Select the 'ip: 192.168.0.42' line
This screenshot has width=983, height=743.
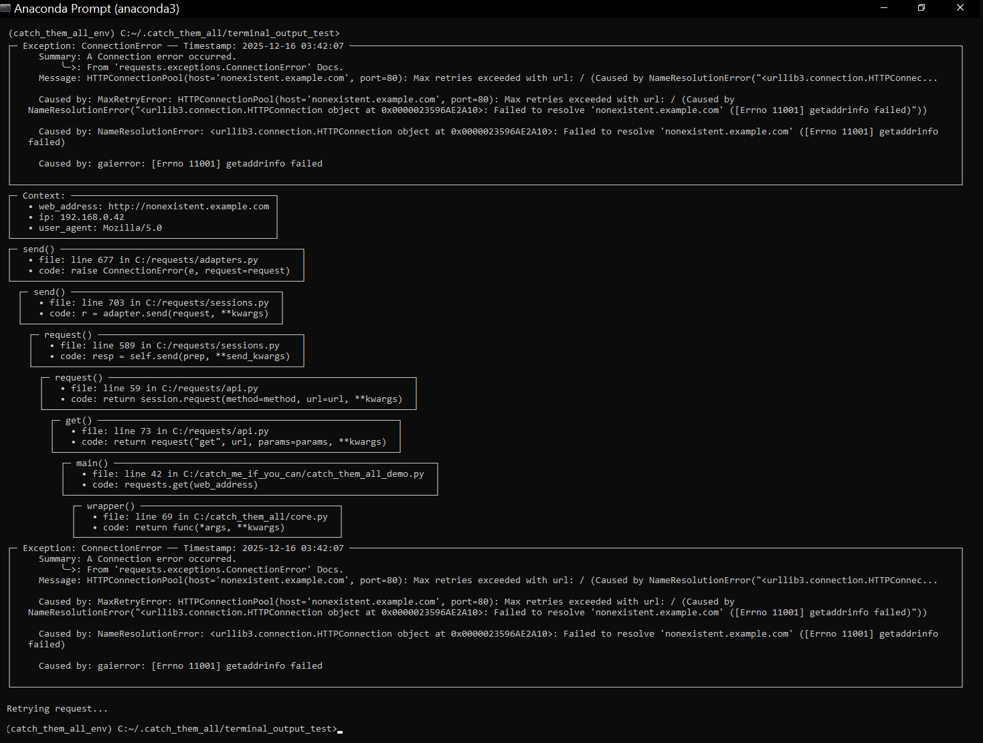click(77, 217)
